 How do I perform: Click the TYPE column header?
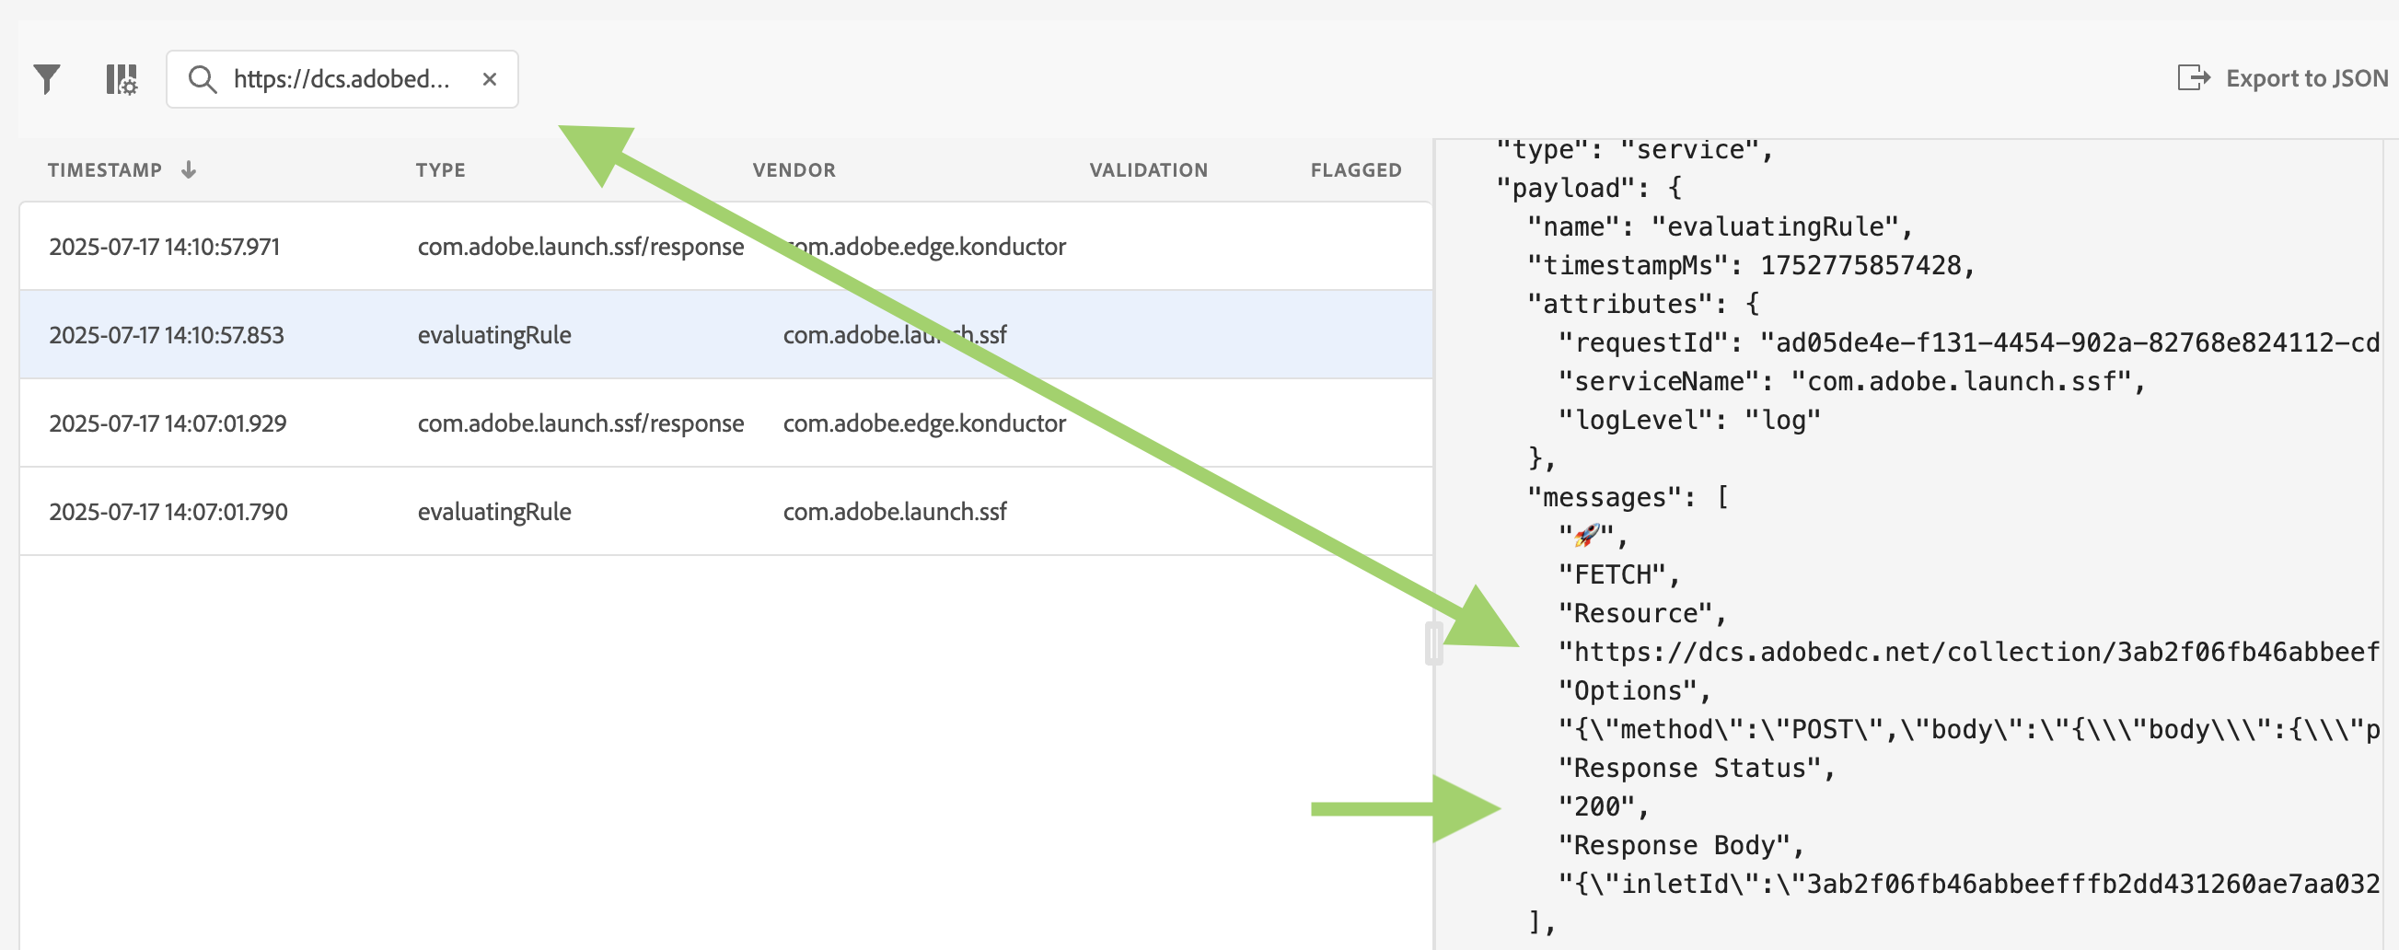(x=441, y=169)
